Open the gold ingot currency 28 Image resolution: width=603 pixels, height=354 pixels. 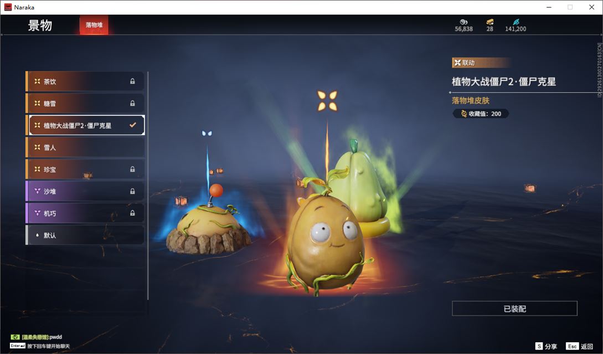(x=489, y=25)
